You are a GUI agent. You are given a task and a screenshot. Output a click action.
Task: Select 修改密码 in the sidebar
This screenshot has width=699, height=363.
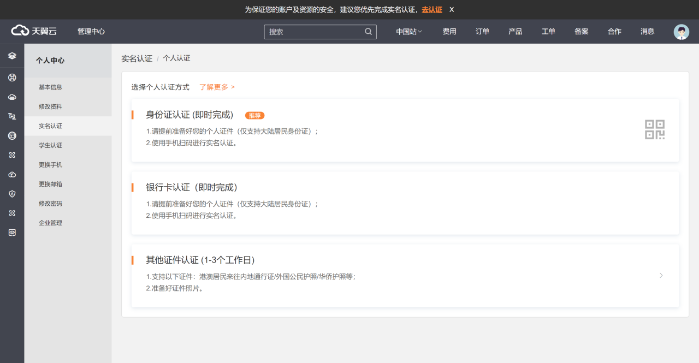[x=68, y=204]
